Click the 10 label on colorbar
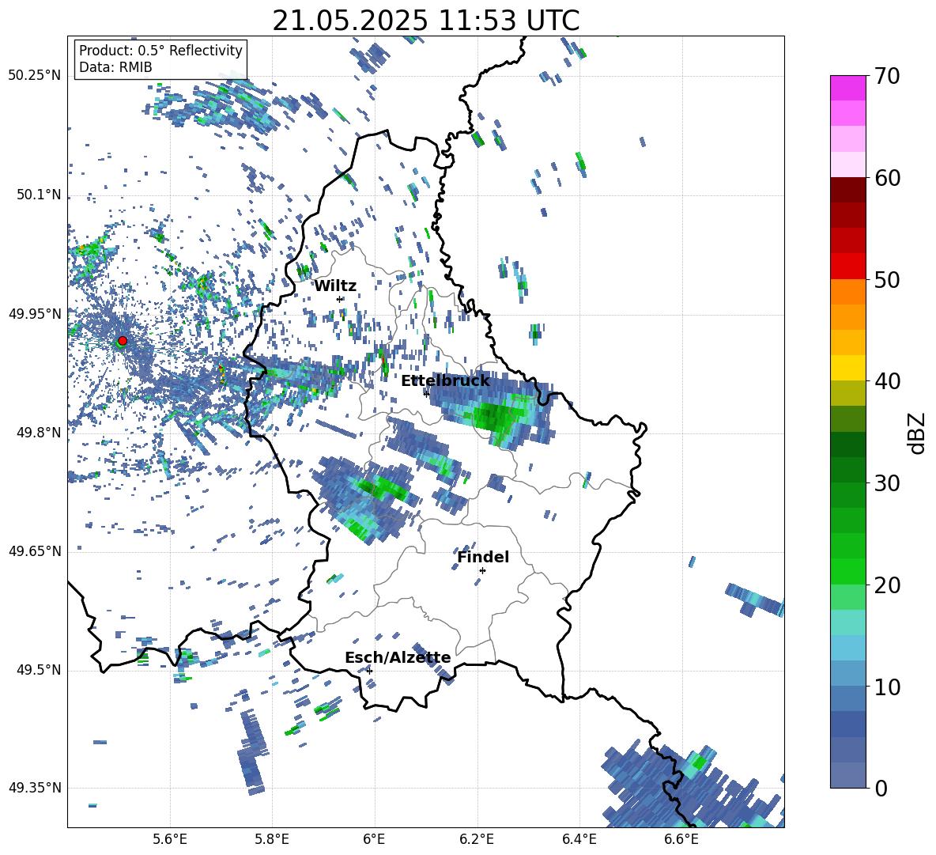936x855 pixels. [x=887, y=687]
